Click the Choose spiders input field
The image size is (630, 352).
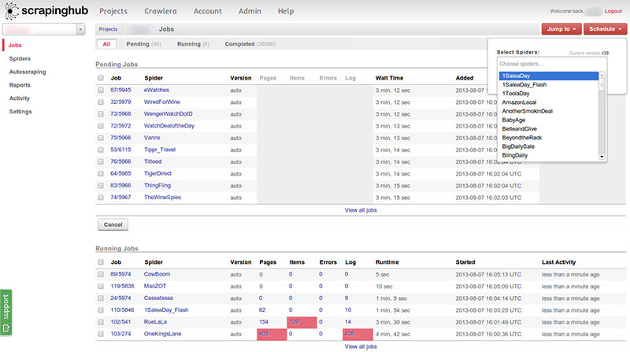552,64
